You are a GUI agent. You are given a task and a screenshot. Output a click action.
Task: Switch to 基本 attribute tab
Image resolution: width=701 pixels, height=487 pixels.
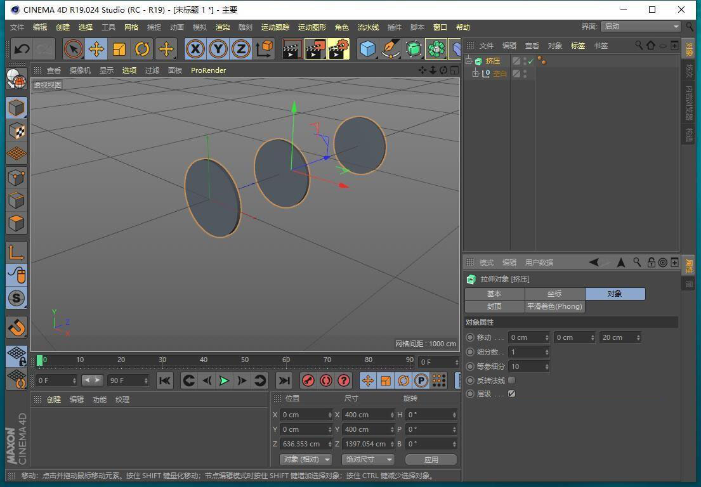click(x=494, y=294)
